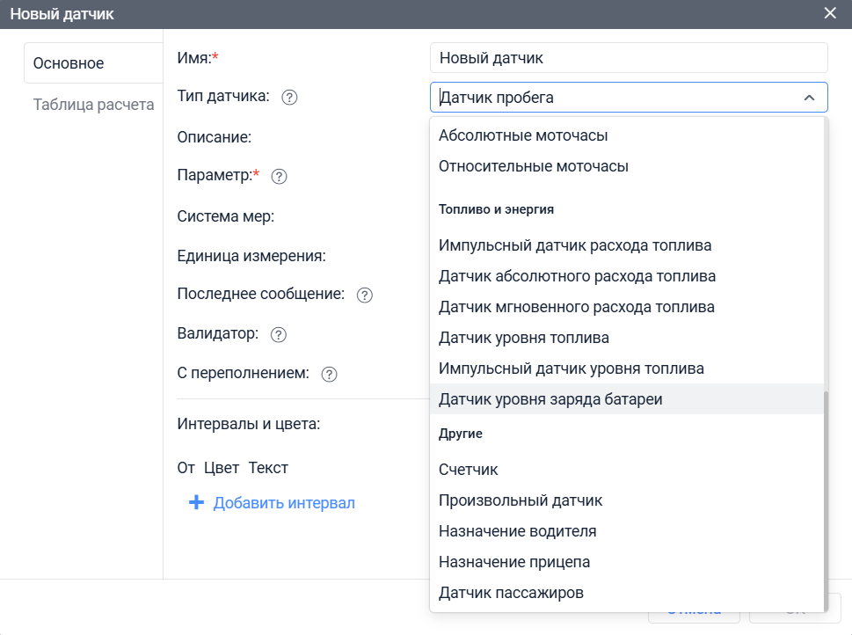
Task: Open help for "Валидатор"
Action: pyautogui.click(x=278, y=334)
